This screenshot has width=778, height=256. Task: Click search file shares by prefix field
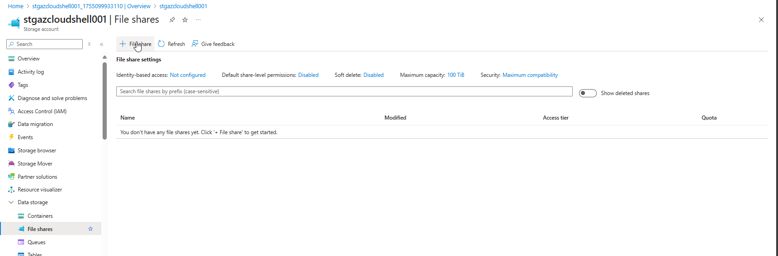pos(344,91)
